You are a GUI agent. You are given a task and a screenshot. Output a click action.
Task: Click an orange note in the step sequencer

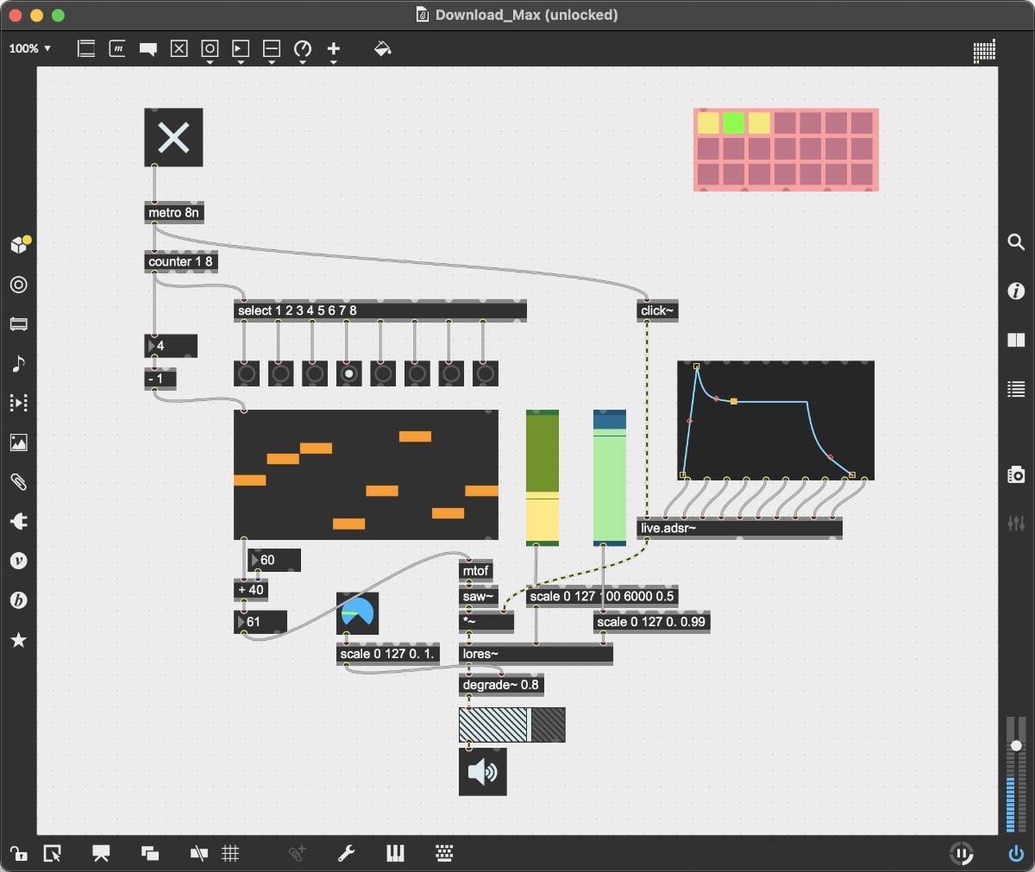pyautogui.click(x=414, y=436)
